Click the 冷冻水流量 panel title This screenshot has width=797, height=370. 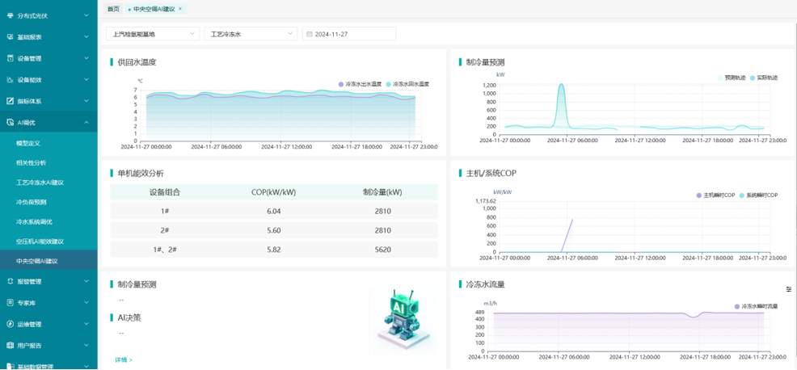click(485, 284)
